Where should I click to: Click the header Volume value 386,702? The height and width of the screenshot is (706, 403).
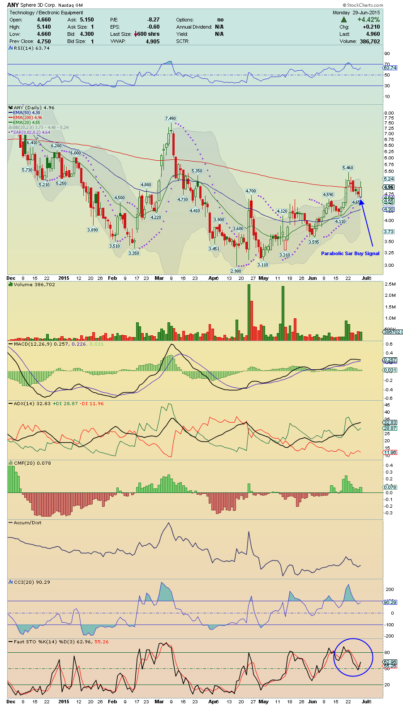tap(370, 41)
